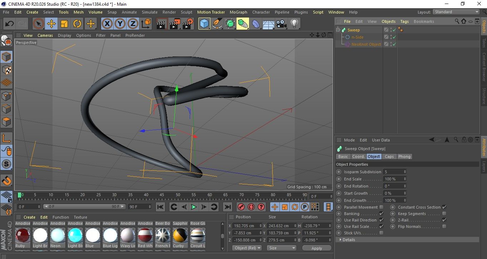Image resolution: width=487 pixels, height=259 pixels.
Task: Select the Neon material ball
Action: click(58, 235)
